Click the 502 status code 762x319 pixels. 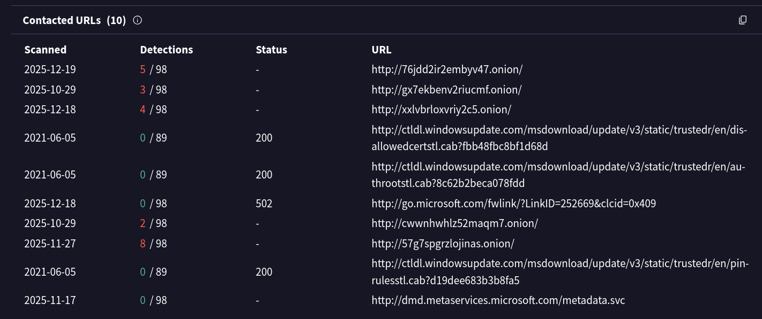(x=263, y=203)
